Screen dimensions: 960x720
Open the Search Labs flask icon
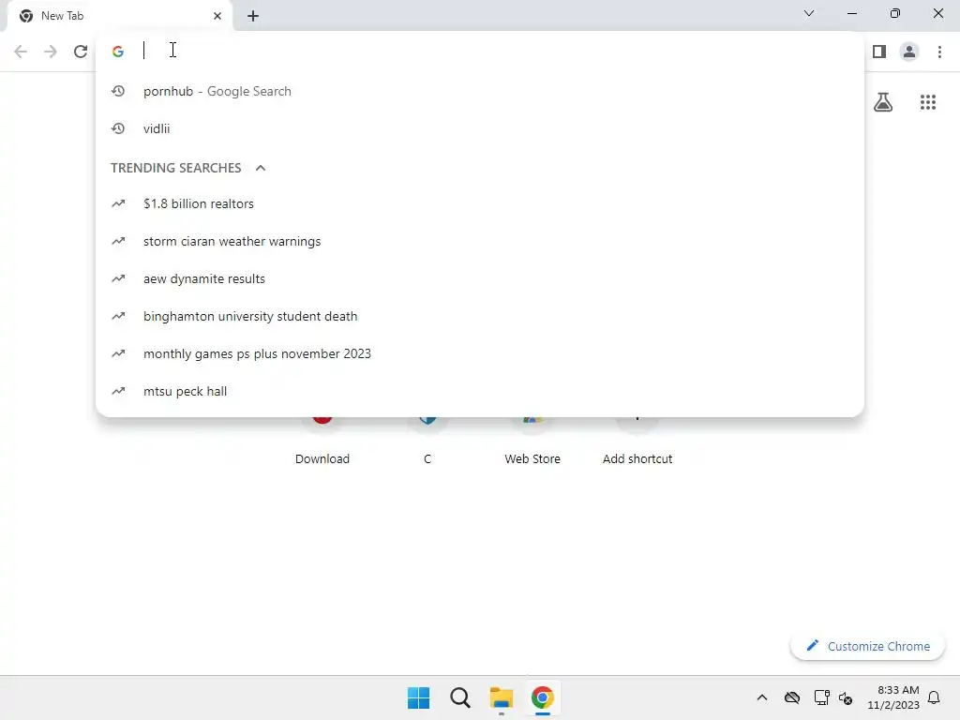click(x=883, y=102)
